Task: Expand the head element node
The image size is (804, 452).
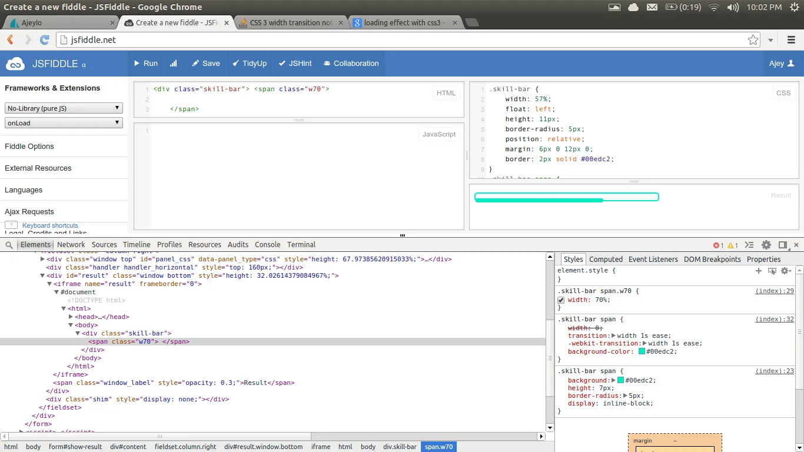Action: (71, 317)
